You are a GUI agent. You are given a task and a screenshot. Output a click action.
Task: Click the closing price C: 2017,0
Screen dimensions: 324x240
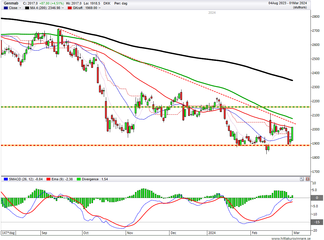click(x=30, y=3)
